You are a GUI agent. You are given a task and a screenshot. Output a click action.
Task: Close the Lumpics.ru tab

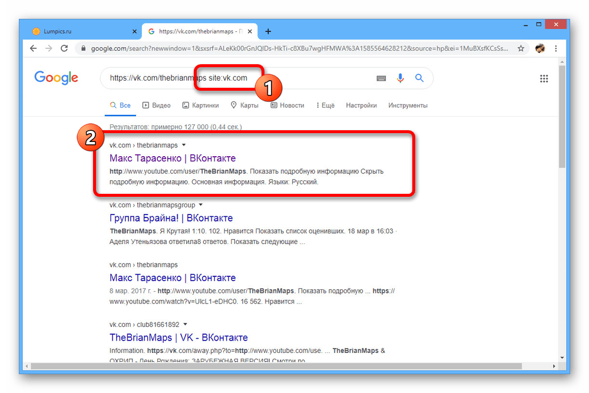[x=134, y=32]
